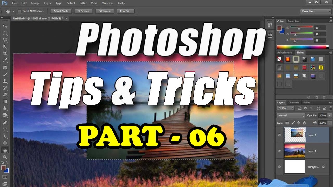
Task: Select the Sponge/Dodge tool
Action: click(5, 115)
